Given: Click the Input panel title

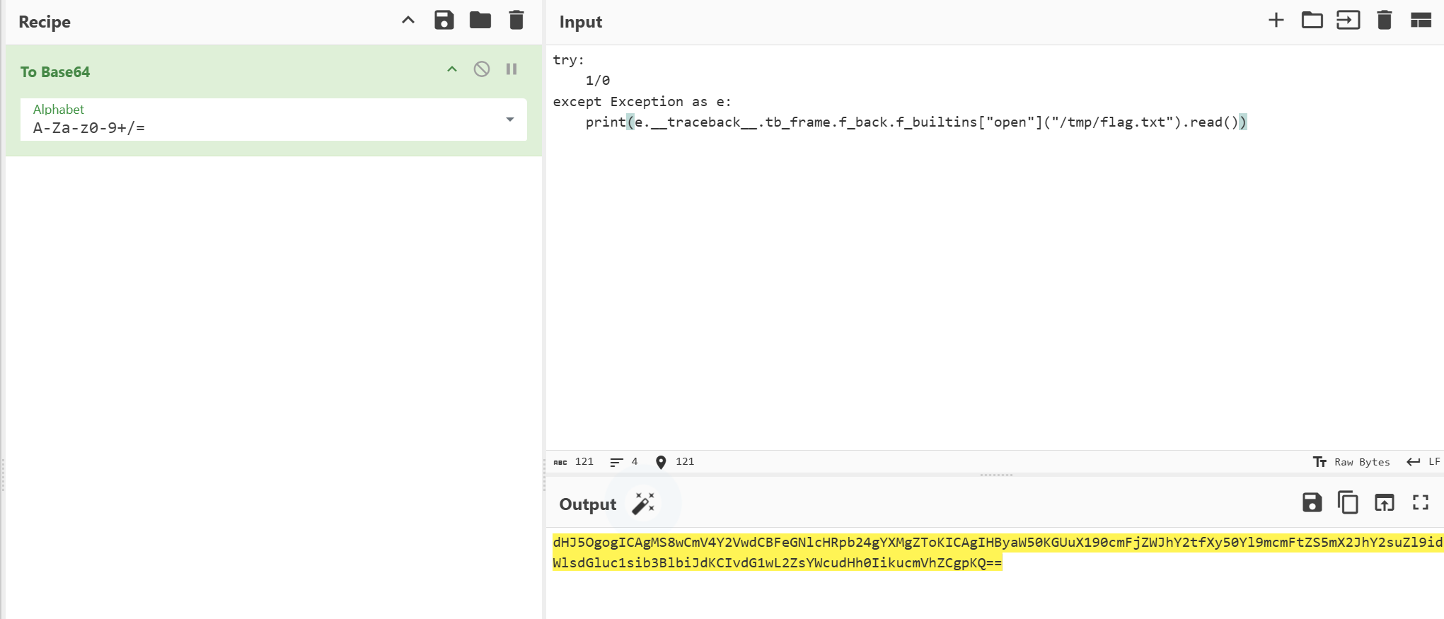Looking at the screenshot, I should (581, 22).
